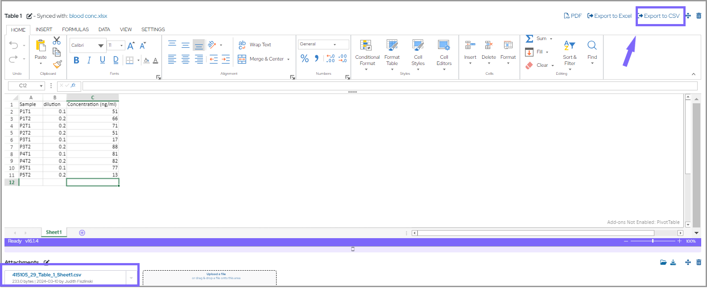Switch to the FORMULAS ribbon tab

pos(75,30)
